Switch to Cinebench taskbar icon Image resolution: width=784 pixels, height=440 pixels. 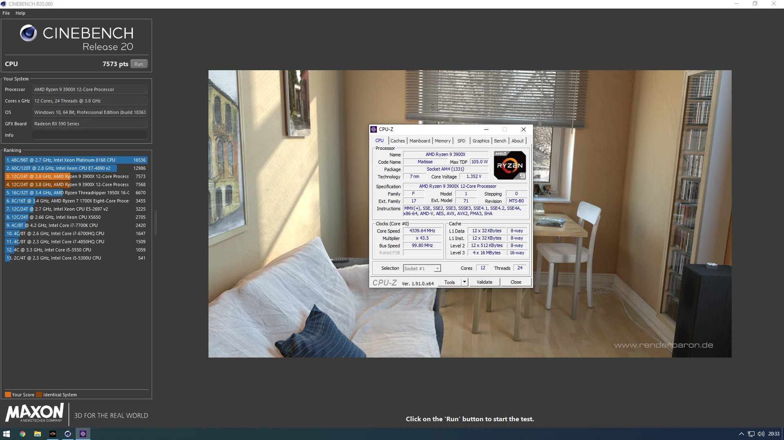[x=68, y=434]
